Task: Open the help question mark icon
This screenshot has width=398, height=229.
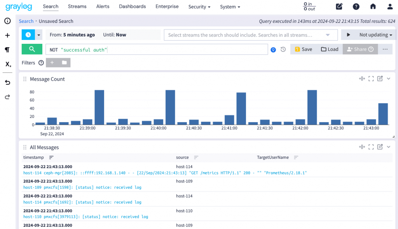Action: 356,7
